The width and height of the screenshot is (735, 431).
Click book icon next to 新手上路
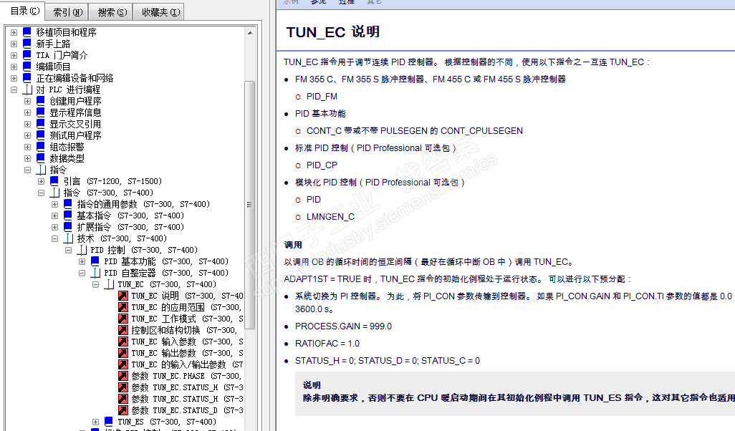(27, 44)
